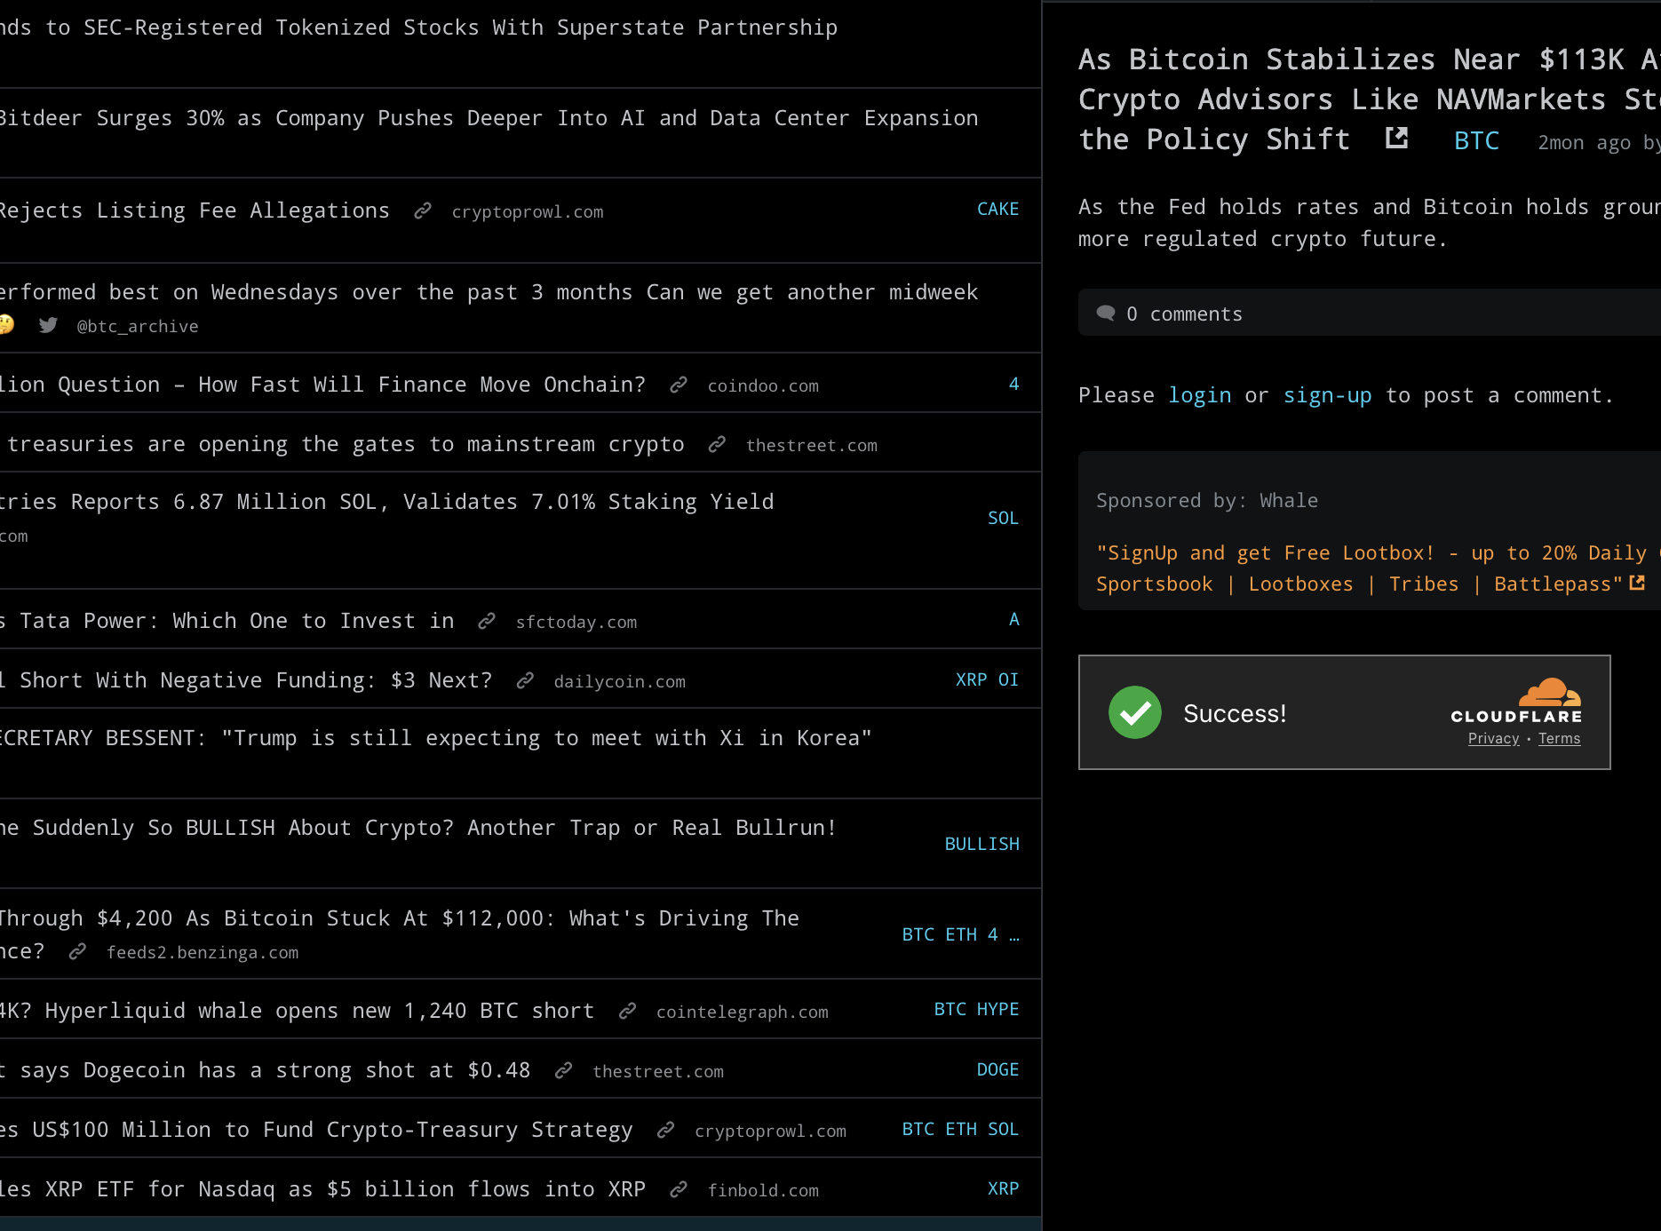Expand the truncated BTC ETH 4 … tag list
Image resolution: width=1661 pixels, height=1231 pixels.
(1013, 935)
